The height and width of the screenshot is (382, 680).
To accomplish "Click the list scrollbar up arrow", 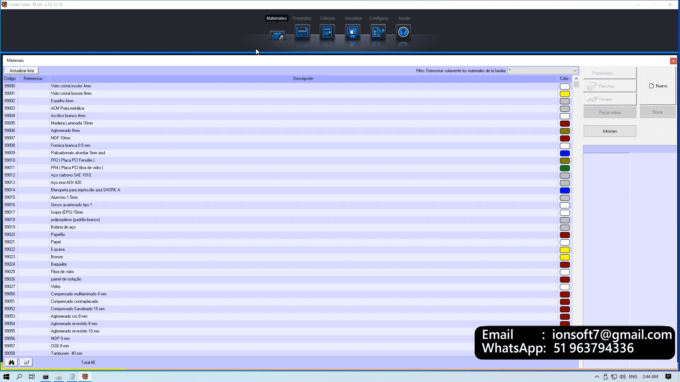I will (576, 79).
